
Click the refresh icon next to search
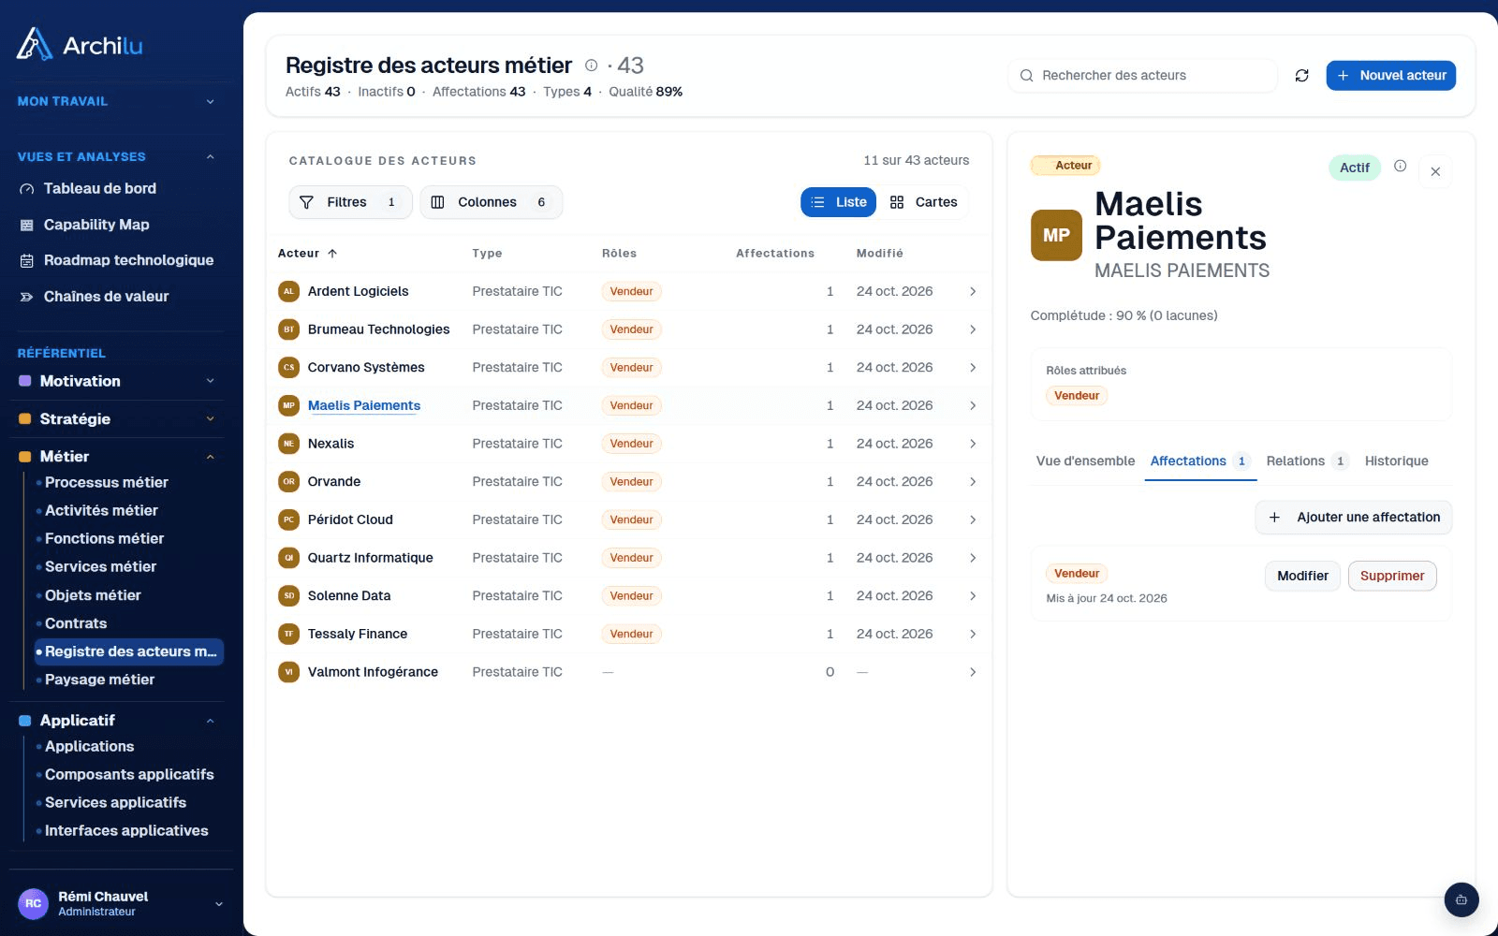pos(1301,76)
